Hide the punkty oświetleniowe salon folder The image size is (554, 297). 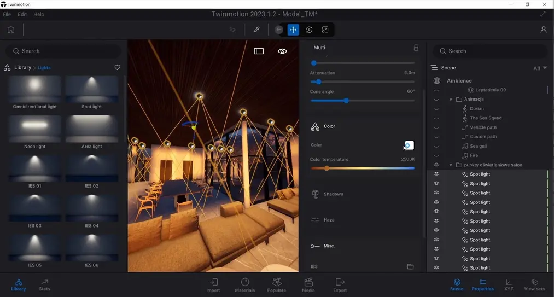436,165
